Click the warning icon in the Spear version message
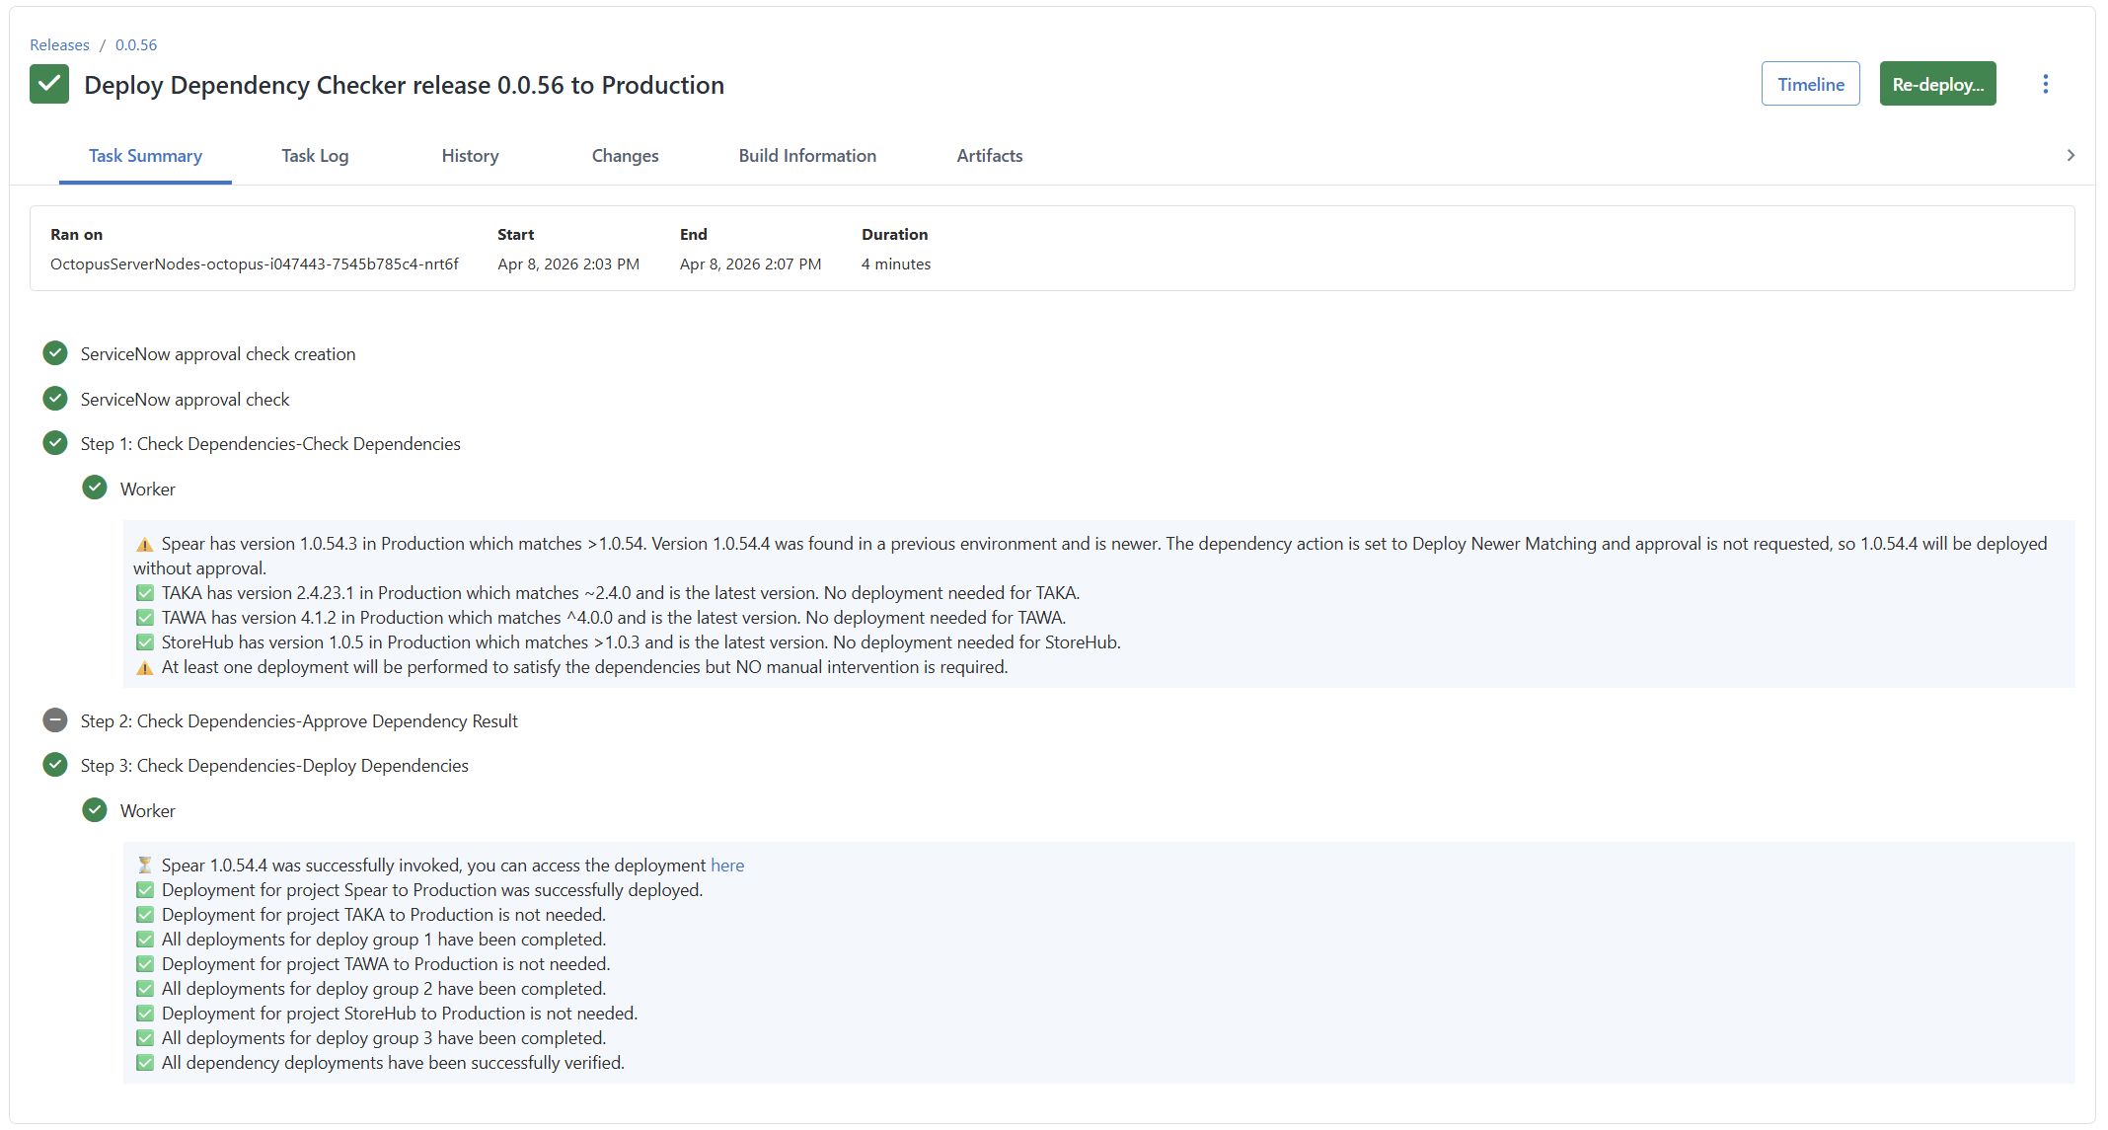Viewport: 2108px width, 1130px height. pos(144,543)
